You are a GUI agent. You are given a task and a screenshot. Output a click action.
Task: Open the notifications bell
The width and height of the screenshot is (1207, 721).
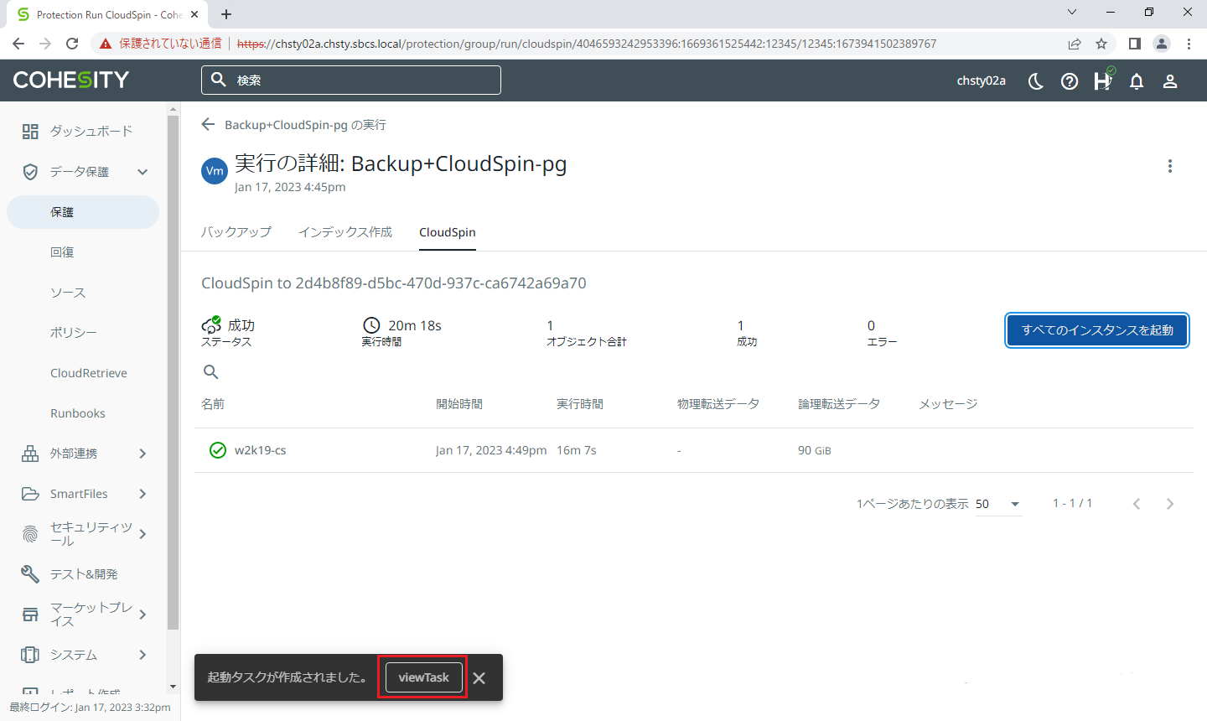click(x=1137, y=80)
